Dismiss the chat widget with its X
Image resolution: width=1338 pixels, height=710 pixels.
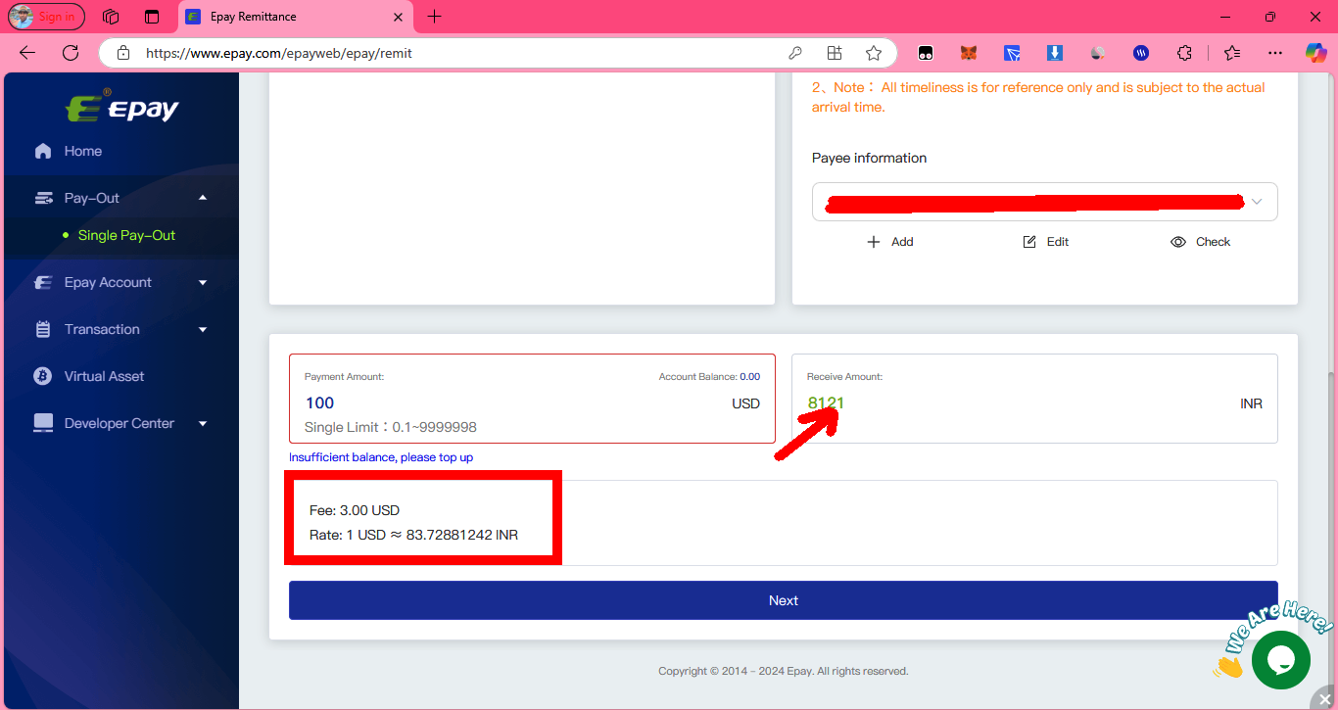point(1325,698)
